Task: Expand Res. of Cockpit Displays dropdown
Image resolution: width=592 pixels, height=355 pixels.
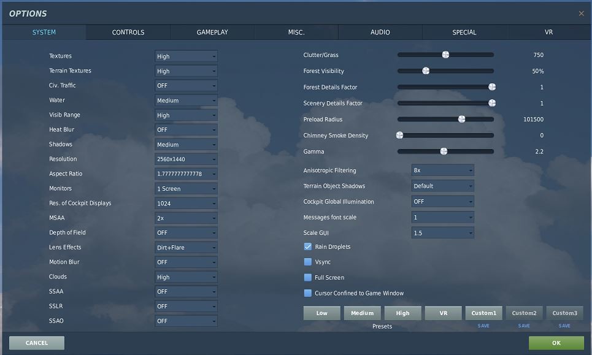Action: pyautogui.click(x=186, y=204)
